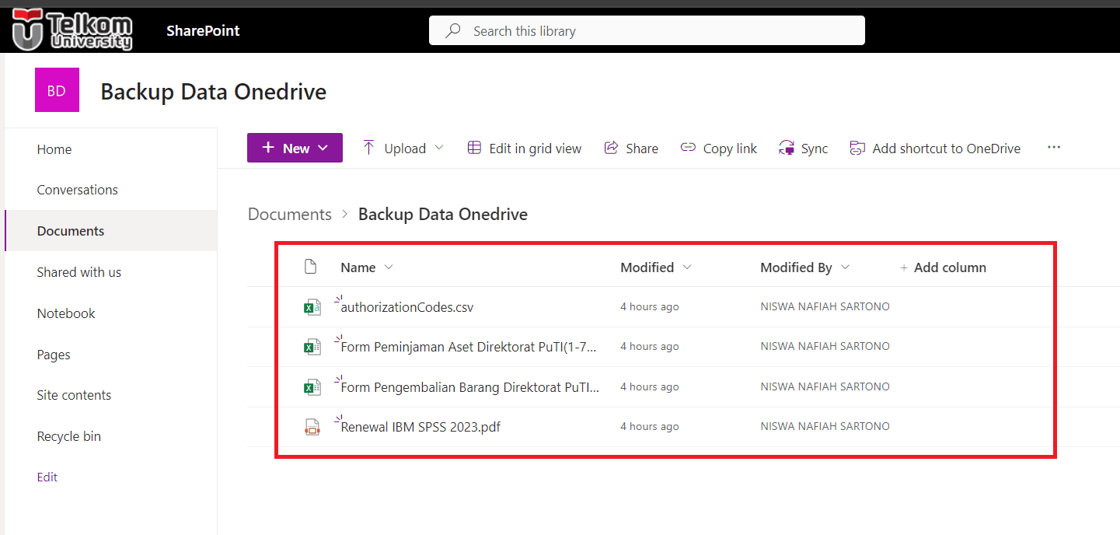Navigate to Documents breadcrumb

(290, 215)
